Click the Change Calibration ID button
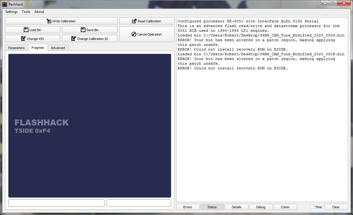Screen dimensions: 353x215 pyautogui.click(x=90, y=39)
